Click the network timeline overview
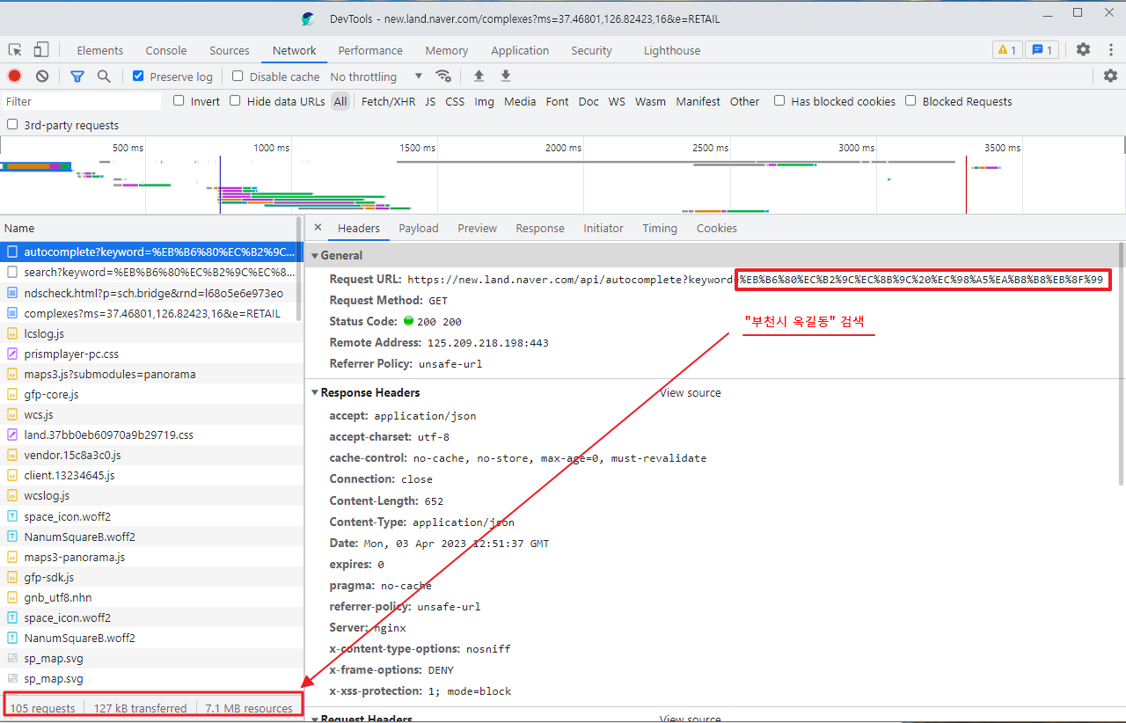The width and height of the screenshot is (1126, 723). coord(563,175)
